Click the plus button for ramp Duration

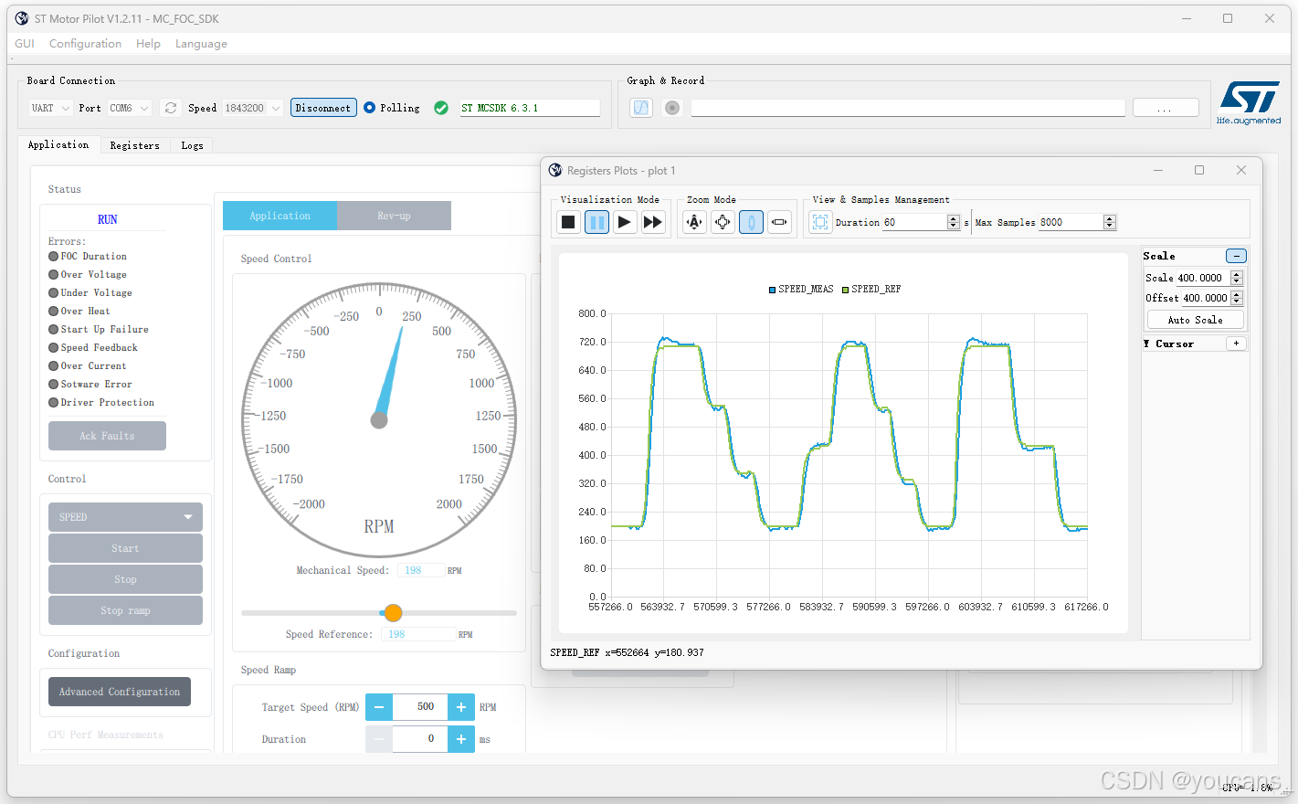coord(461,739)
